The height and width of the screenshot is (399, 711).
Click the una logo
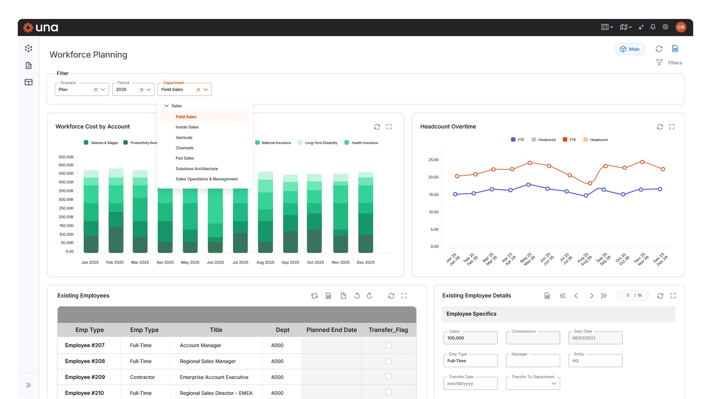pos(41,28)
